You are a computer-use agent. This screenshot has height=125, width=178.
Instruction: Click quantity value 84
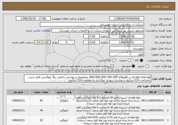pyautogui.click(x=41, y=100)
